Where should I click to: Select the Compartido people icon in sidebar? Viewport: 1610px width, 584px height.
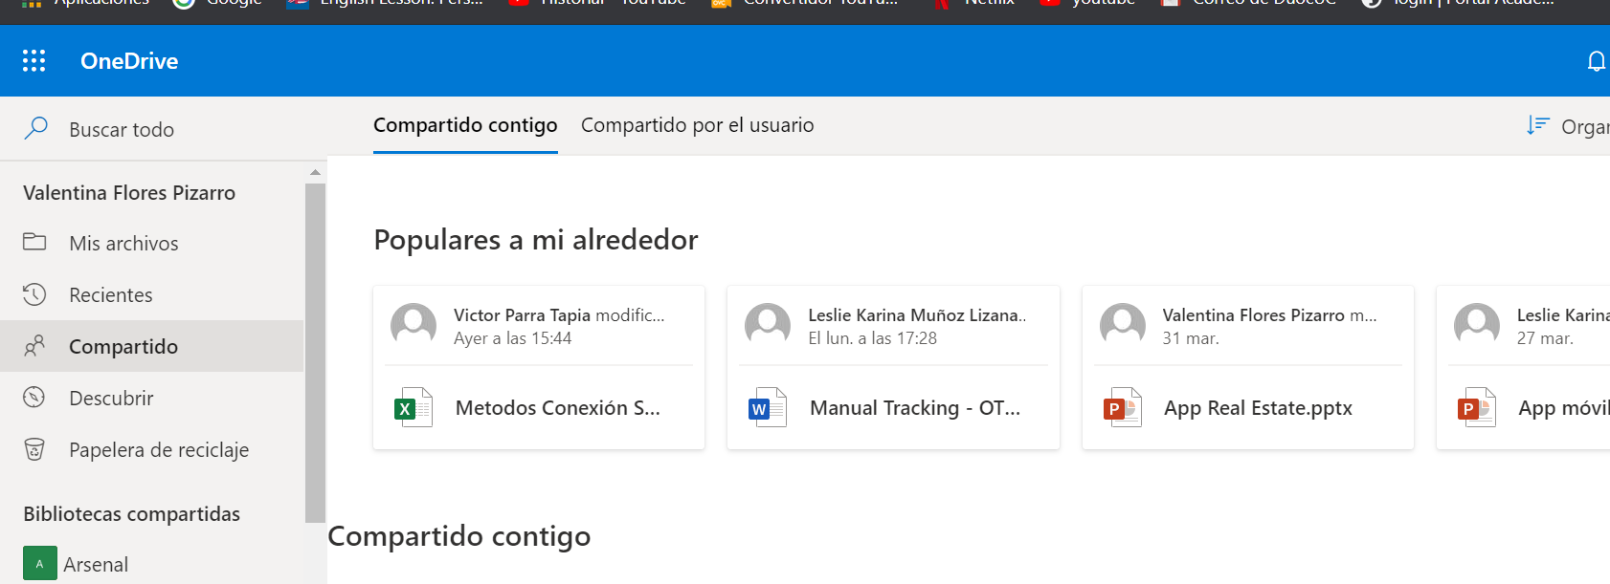pos(34,346)
